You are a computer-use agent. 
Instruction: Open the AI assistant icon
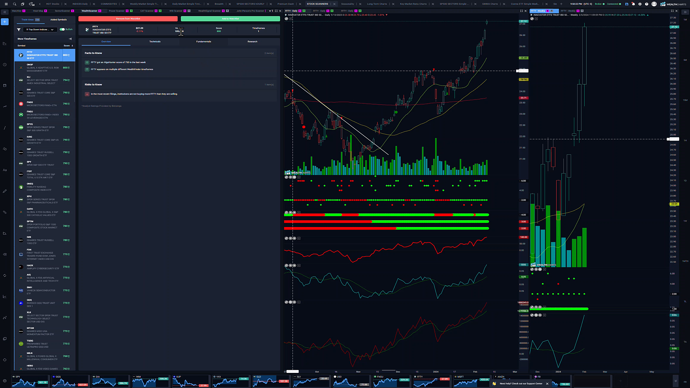pyautogui.click(x=32, y=4)
